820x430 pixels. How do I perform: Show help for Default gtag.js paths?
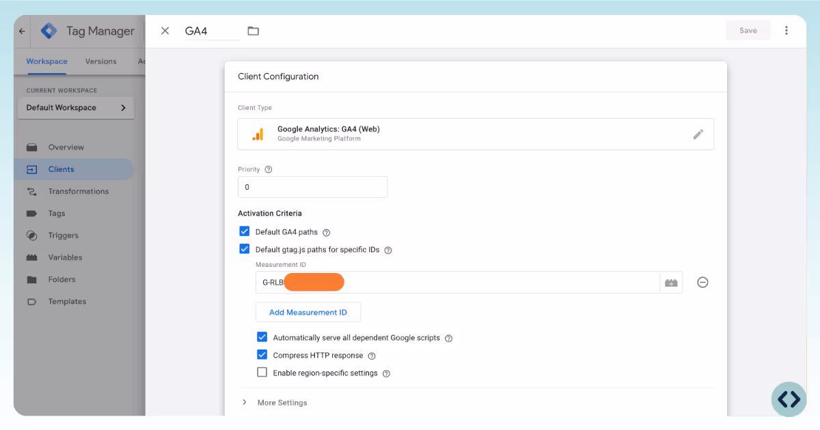[x=387, y=250]
